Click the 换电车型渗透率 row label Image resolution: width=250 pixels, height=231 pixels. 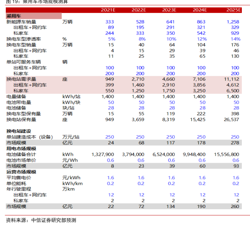23,39
